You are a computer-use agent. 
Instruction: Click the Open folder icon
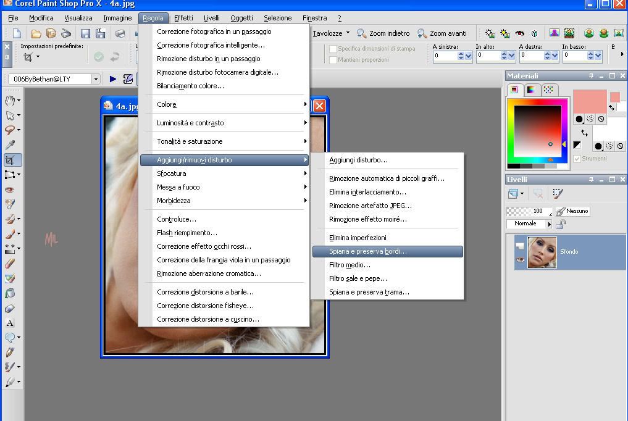click(36, 33)
